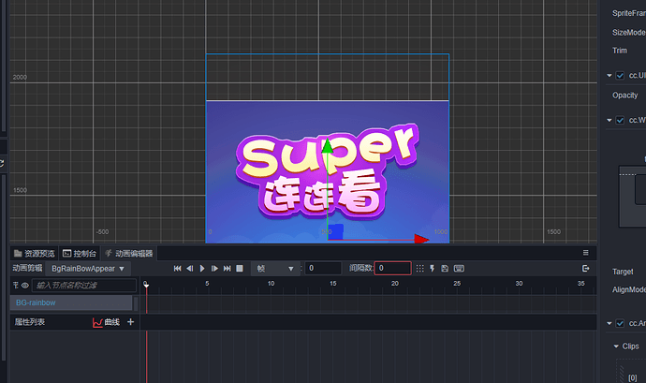Click frame 30 on the timeline ruler
This screenshot has height=383, width=646.
click(519, 284)
